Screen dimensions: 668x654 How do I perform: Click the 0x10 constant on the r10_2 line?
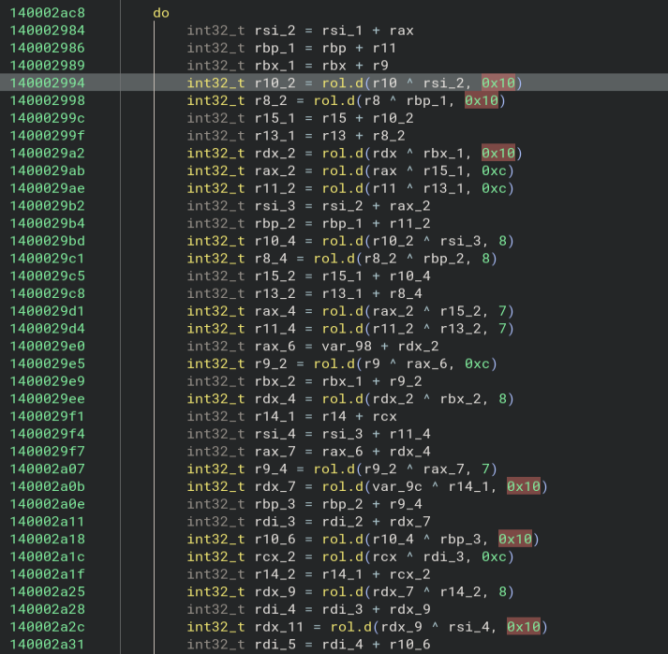pos(498,82)
